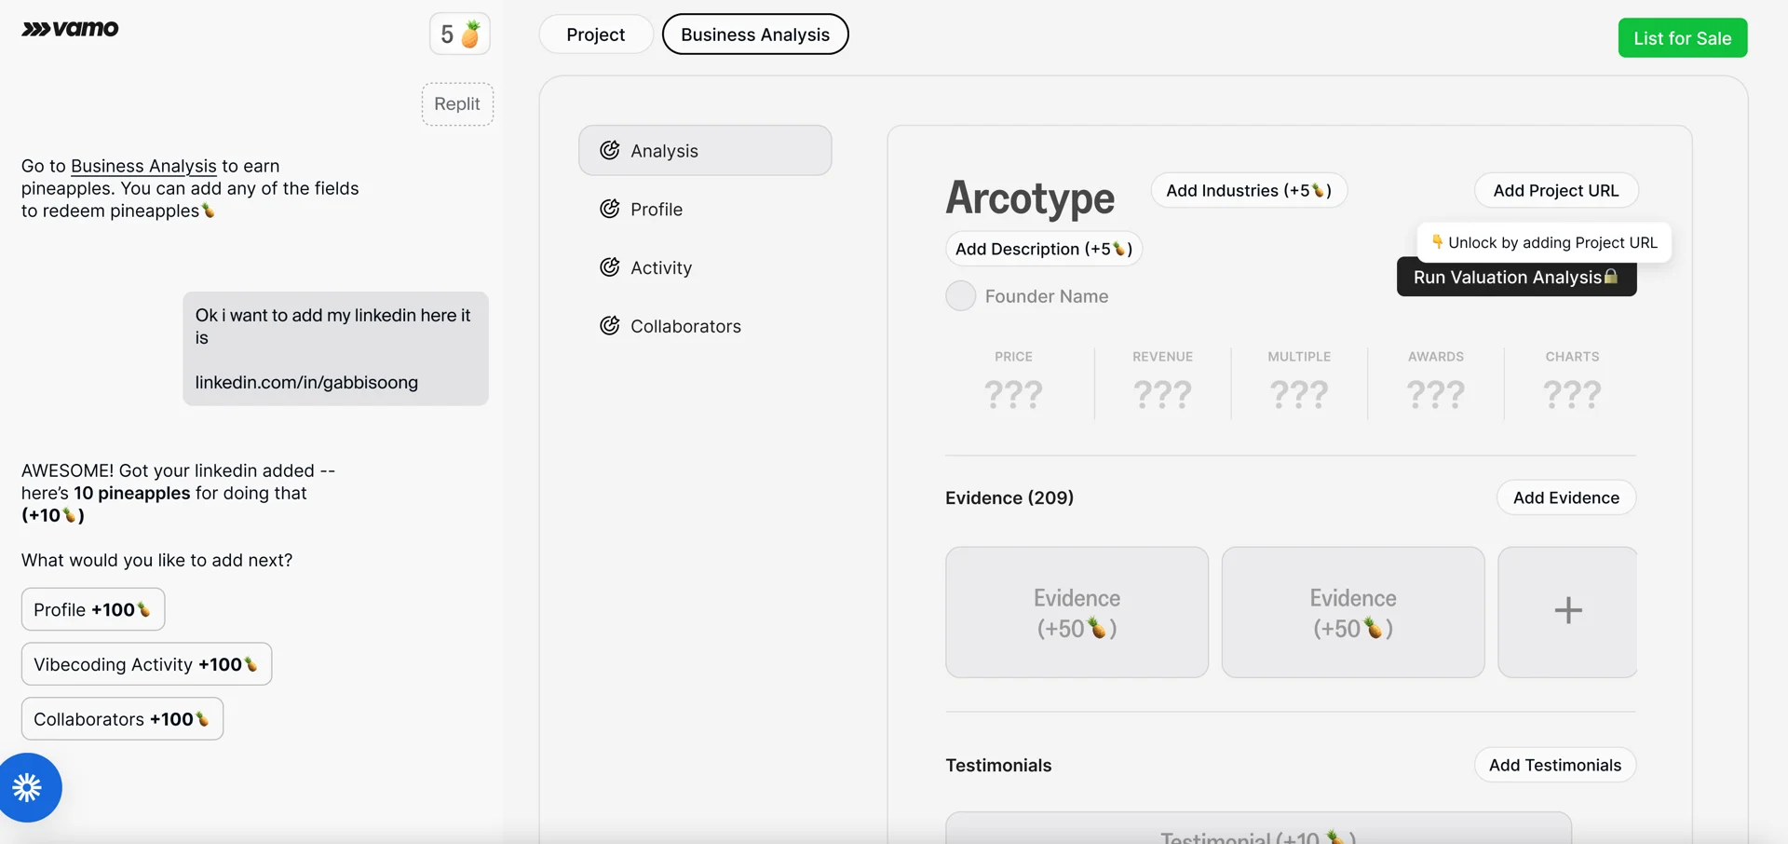The height and width of the screenshot is (844, 1788).
Task: Click the blue snowflake help widget
Action: click(28, 787)
